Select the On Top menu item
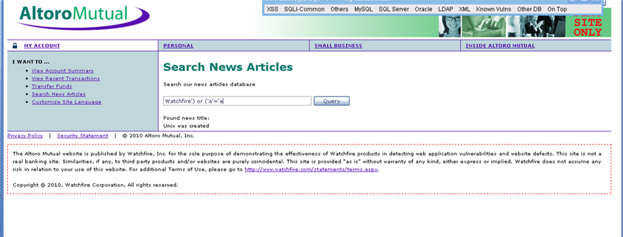The image size is (623, 237). pyautogui.click(x=557, y=9)
